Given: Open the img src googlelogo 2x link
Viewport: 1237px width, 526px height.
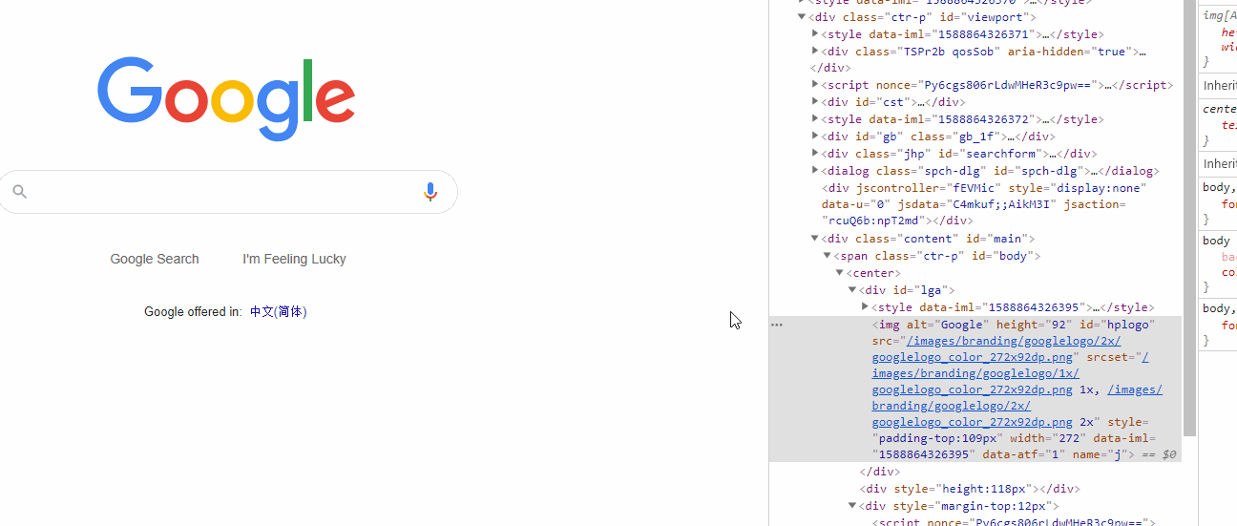Looking at the screenshot, I should click(x=996, y=348).
